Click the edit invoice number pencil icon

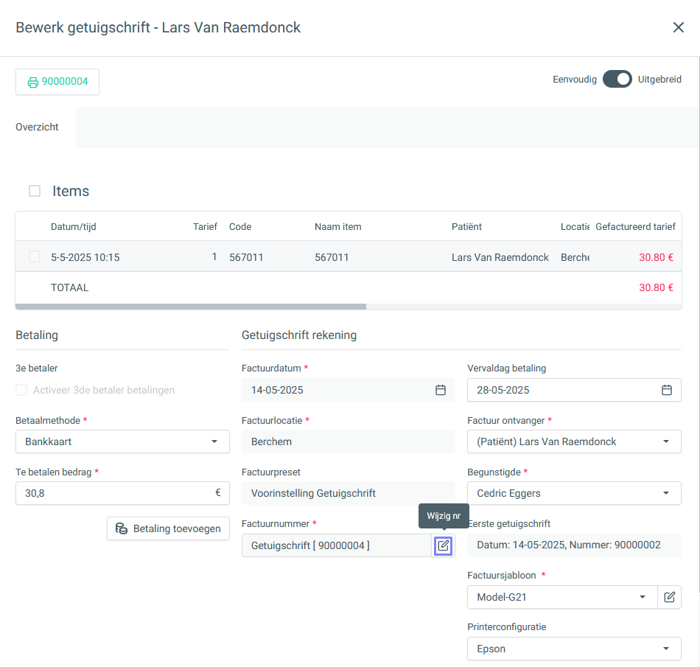click(x=443, y=545)
